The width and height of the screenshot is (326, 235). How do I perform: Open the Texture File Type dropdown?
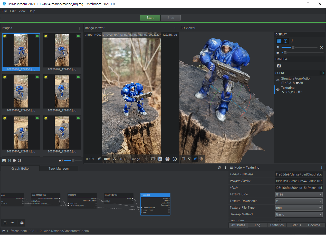[x=299, y=208]
